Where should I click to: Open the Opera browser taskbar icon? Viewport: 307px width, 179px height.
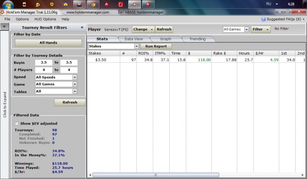tap(121, 5)
